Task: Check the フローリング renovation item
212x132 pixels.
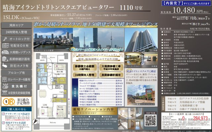Action: click(95, 119)
